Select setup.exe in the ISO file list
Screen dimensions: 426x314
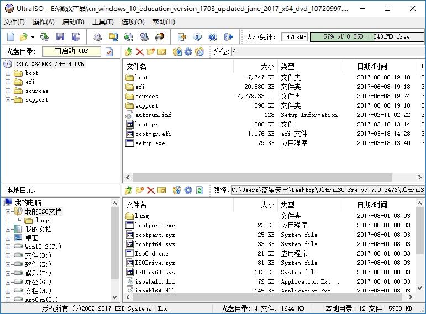[150, 143]
